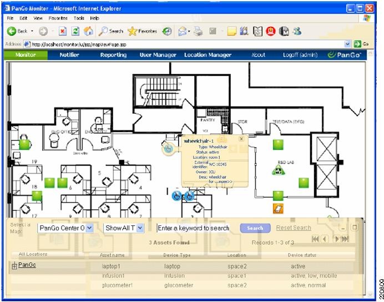
Task: Open browser Search magnifier tool
Action: click(110, 31)
